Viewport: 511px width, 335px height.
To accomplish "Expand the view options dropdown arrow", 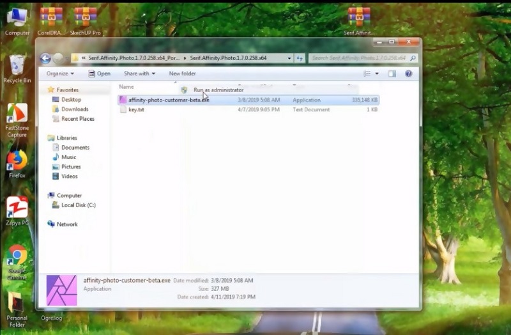I will (377, 74).
